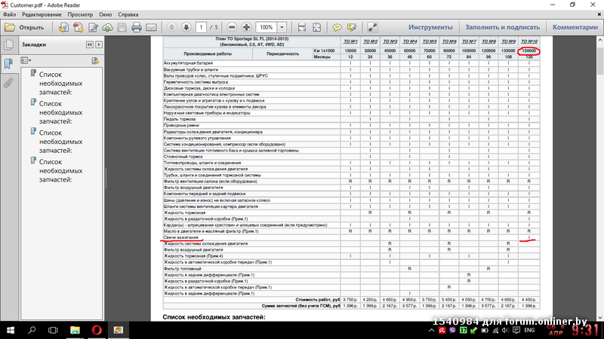The image size is (604, 339).
Task: Click the document vertical scrollbar thumb
Action: tap(600, 60)
